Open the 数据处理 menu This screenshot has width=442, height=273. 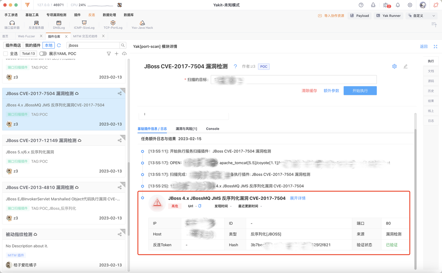coord(109,15)
